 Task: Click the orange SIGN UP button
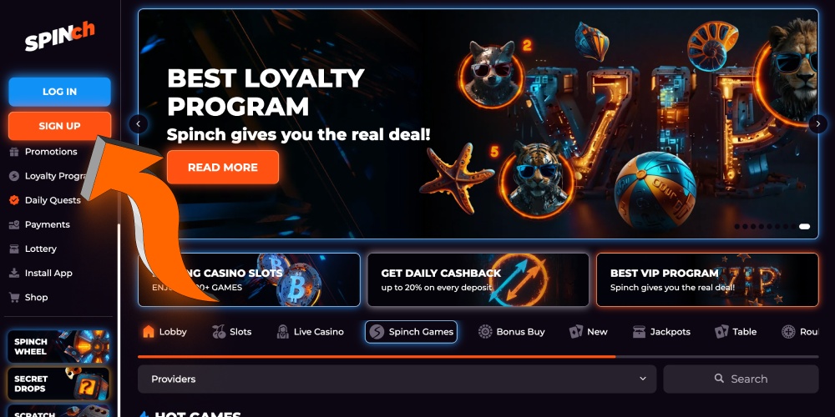point(59,126)
